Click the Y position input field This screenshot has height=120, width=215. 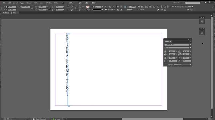click(x=12, y=10)
